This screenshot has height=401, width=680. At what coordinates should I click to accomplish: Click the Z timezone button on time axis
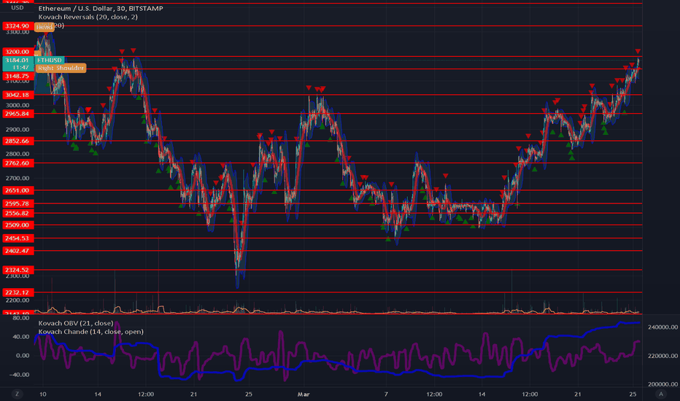(x=18, y=394)
